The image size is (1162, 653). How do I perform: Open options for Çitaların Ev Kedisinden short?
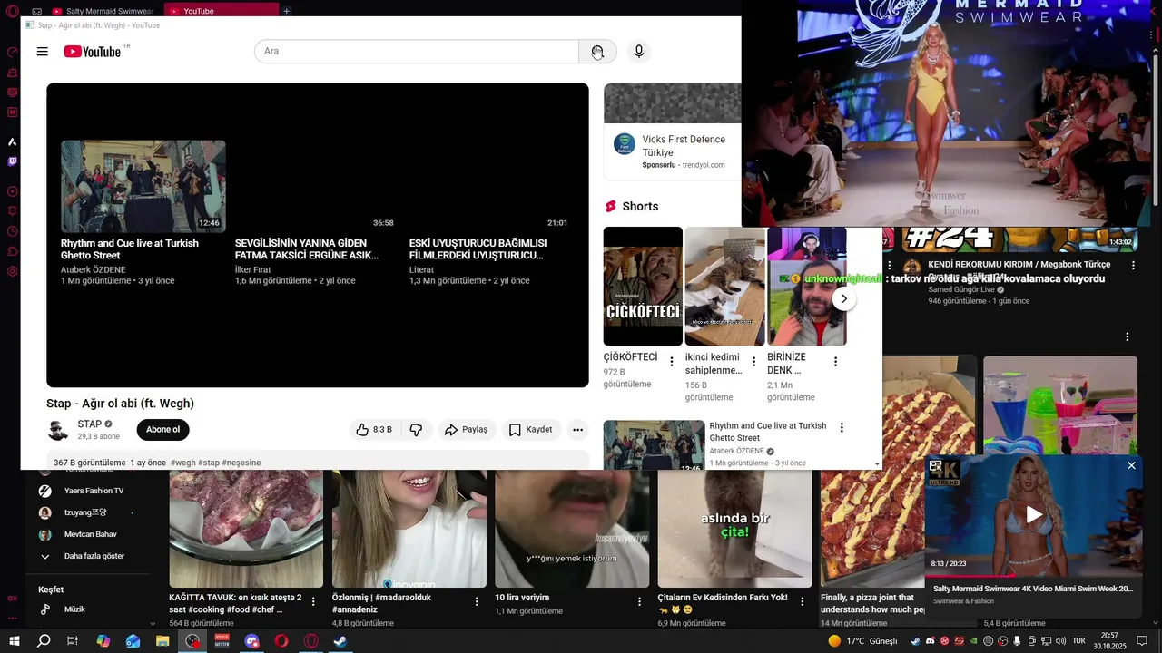(803, 601)
